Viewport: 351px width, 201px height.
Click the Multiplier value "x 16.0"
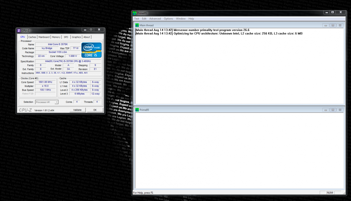tap(45, 86)
